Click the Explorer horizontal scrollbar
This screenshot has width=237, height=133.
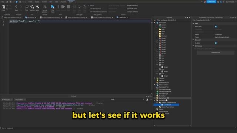(x=172, y=126)
